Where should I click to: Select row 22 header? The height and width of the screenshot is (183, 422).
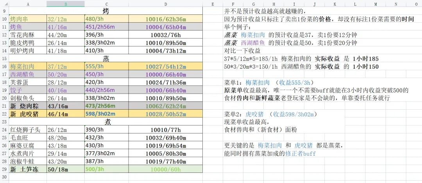point(4,114)
